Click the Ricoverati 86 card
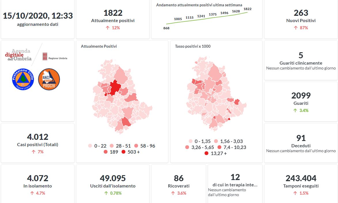338x203 pixels. click(179, 184)
